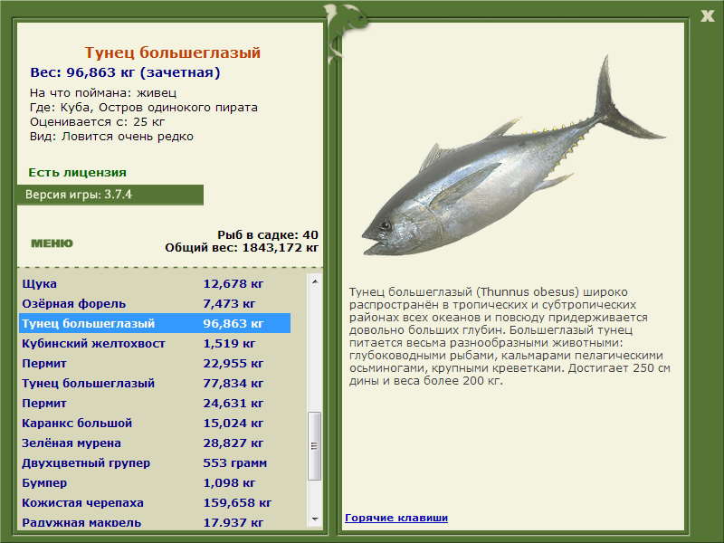Select the Озёрная форель row

click(155, 303)
